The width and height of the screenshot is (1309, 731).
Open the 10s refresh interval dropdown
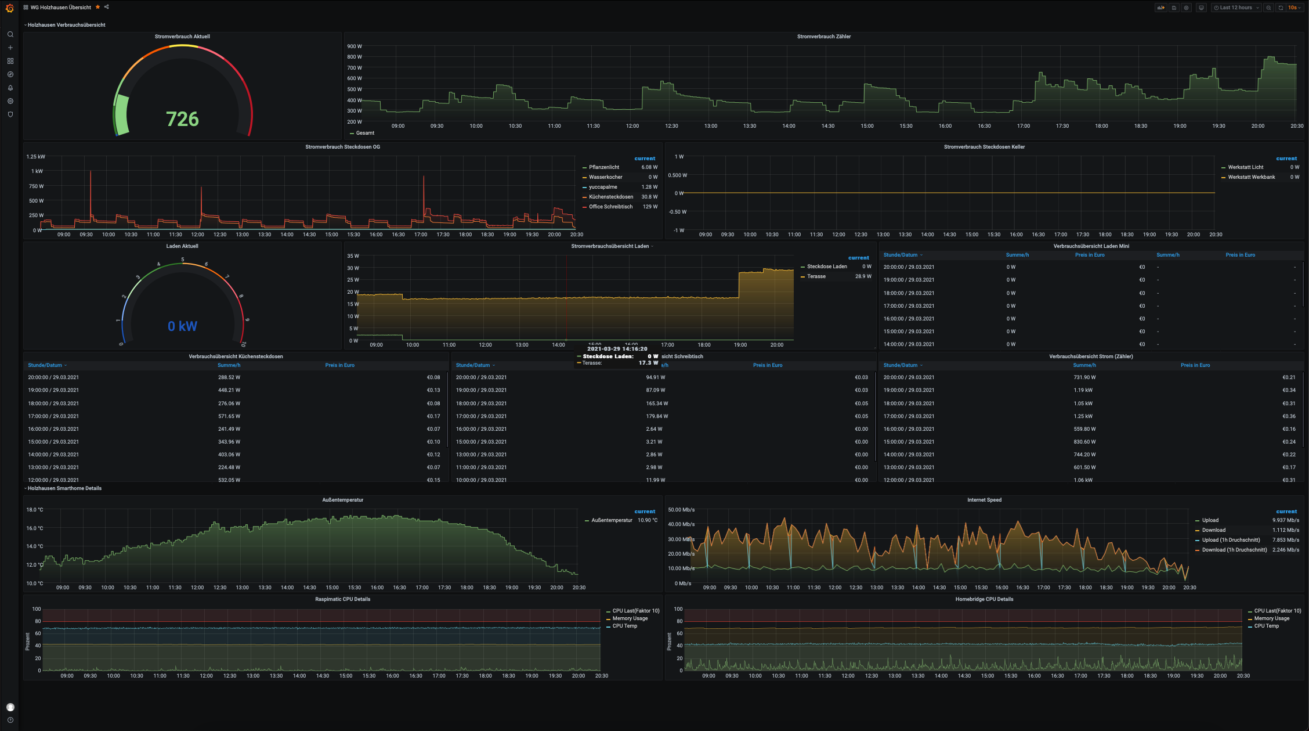(1294, 8)
